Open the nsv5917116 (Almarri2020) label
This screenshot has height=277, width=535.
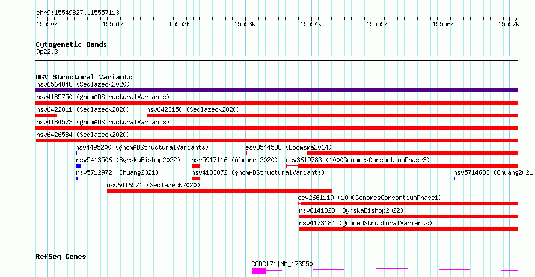pos(234,160)
